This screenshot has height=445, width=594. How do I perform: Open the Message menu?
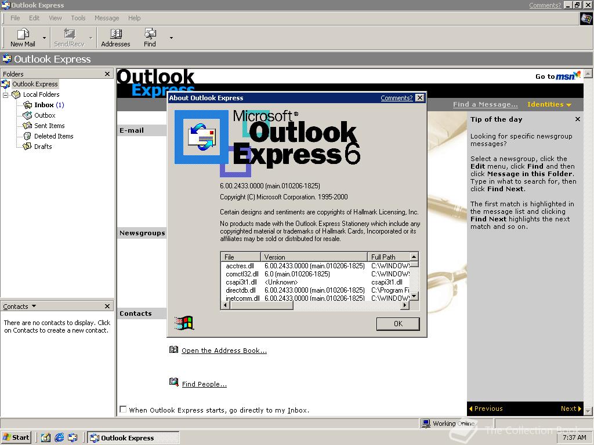[x=107, y=18]
